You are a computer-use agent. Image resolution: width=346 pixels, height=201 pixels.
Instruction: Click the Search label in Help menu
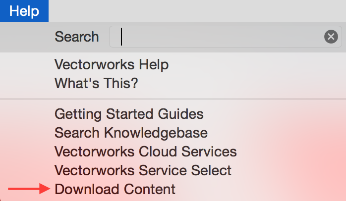(77, 37)
